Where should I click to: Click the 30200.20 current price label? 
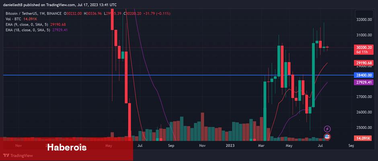coord(364,47)
